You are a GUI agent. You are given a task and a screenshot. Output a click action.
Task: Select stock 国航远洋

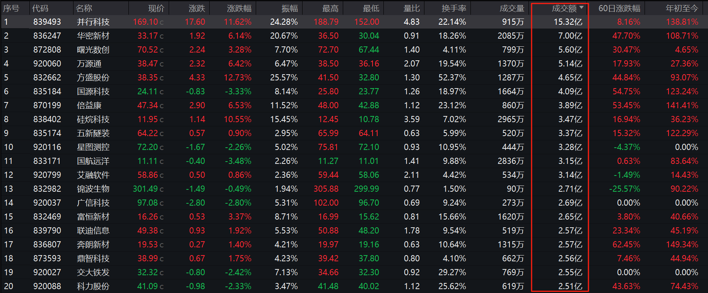click(93, 161)
